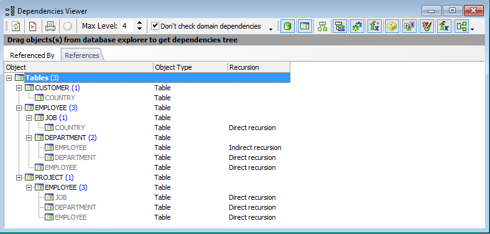Collapse the CUSTOMER (1) tree node
The height and width of the screenshot is (234, 490).
pyautogui.click(x=19, y=88)
